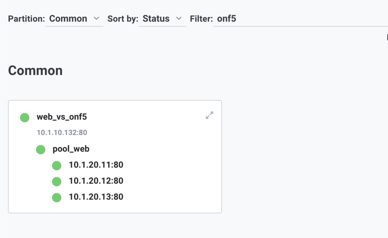This screenshot has height=238, width=388.
Task: Click green status circle beside pool_web
Action: coord(41,150)
